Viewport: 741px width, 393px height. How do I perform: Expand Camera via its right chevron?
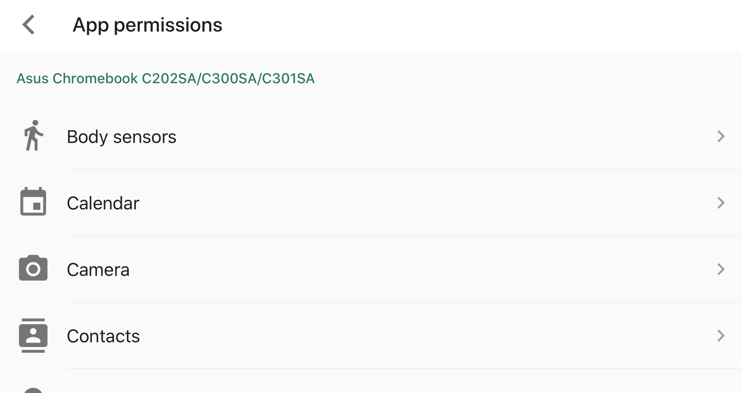(721, 269)
